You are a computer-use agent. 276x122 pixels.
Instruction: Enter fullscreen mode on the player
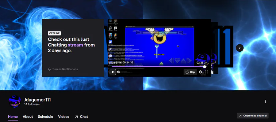pos(206,72)
